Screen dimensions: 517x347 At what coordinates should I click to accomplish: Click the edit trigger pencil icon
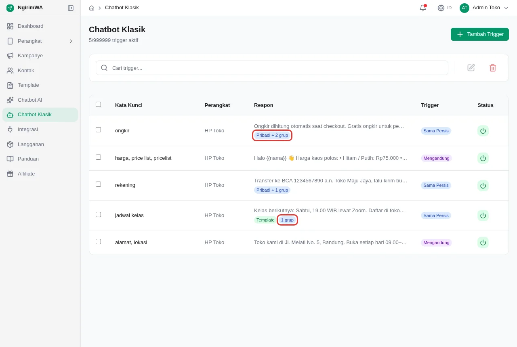click(x=471, y=68)
